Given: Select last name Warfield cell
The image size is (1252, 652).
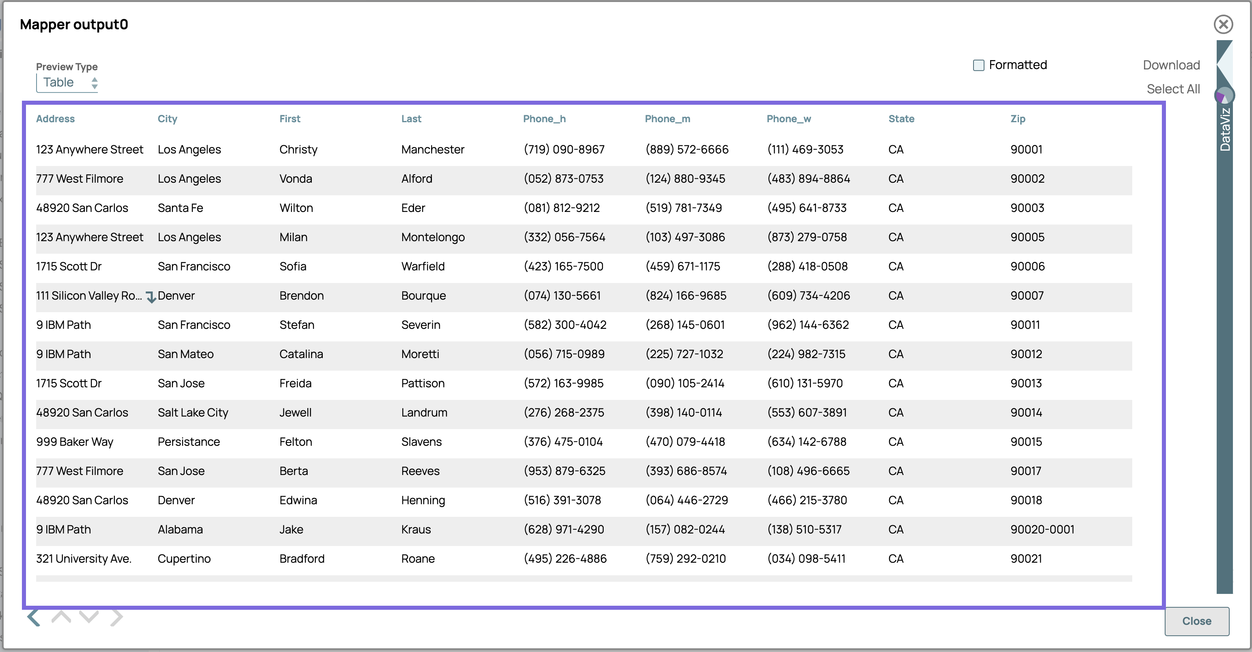Looking at the screenshot, I should point(423,266).
